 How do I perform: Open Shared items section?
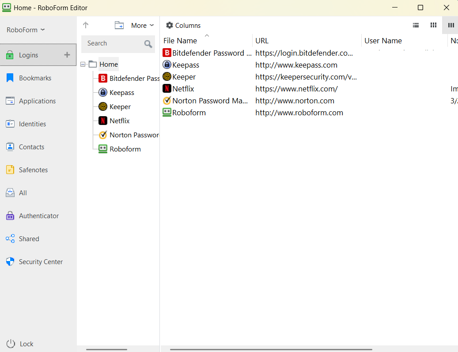pos(38,238)
